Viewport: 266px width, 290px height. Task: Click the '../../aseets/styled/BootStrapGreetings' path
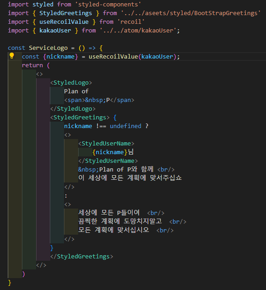[x=191, y=13]
